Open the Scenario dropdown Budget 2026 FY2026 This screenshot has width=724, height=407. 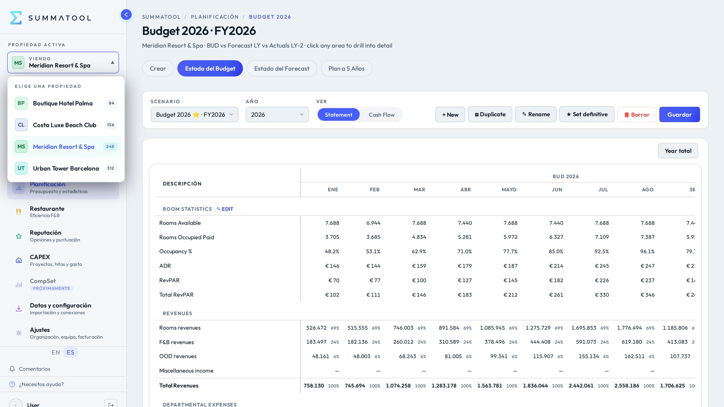coord(194,115)
